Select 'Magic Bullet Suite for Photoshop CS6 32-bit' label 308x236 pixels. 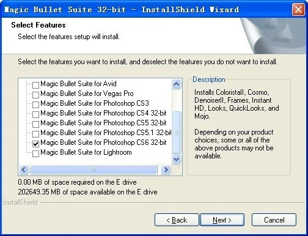click(x=103, y=142)
